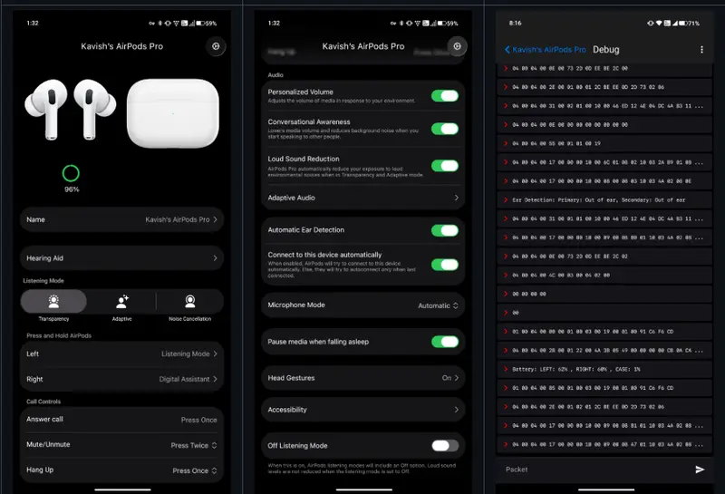Open Accessibility settings row
This screenshot has height=494, width=725.
(x=362, y=410)
